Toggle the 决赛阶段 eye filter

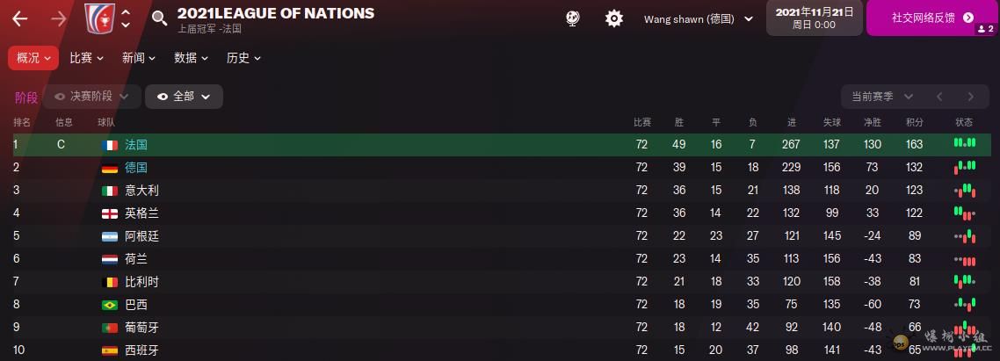(x=91, y=97)
